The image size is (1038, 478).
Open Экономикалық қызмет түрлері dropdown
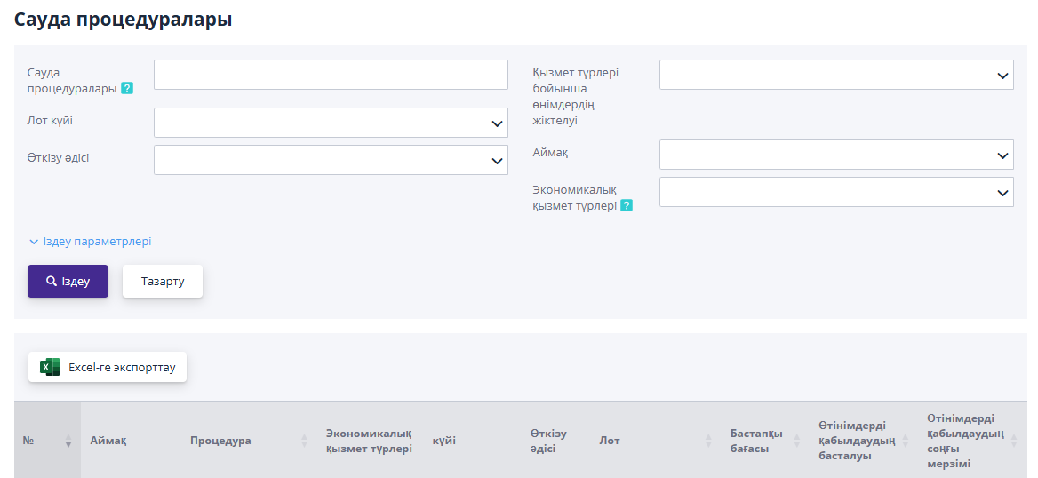pyautogui.click(x=835, y=192)
